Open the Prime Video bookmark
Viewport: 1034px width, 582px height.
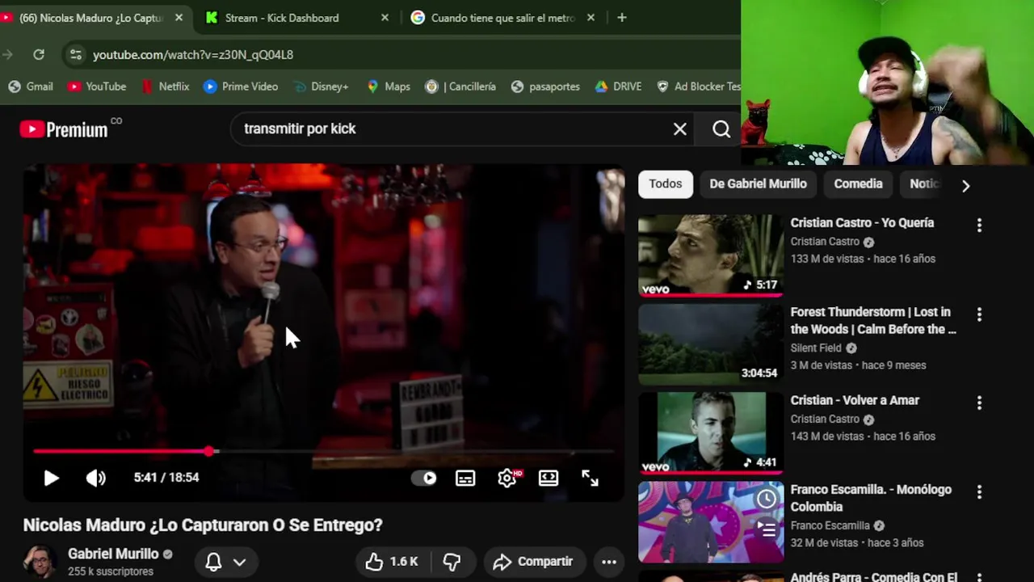(241, 86)
